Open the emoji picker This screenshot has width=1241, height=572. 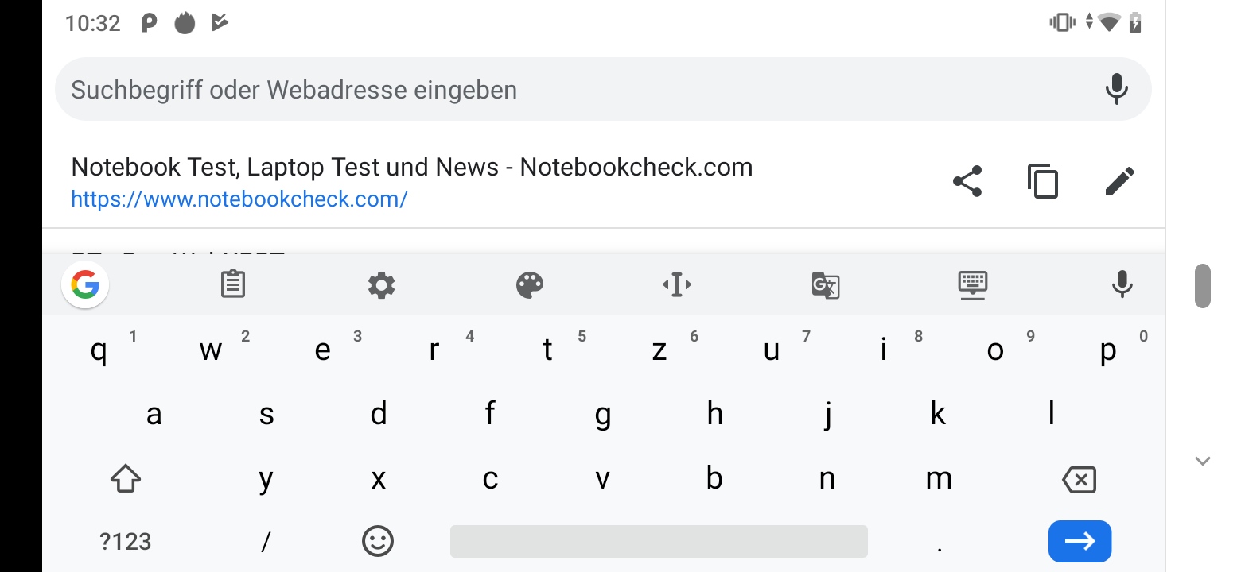(378, 542)
